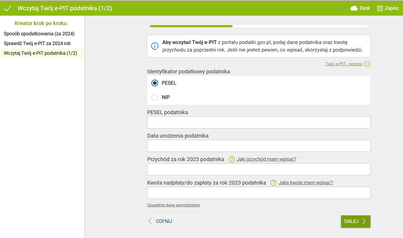Go to Sposób opodatkowania (za 2024) step
The image size is (403, 238).
click(39, 34)
